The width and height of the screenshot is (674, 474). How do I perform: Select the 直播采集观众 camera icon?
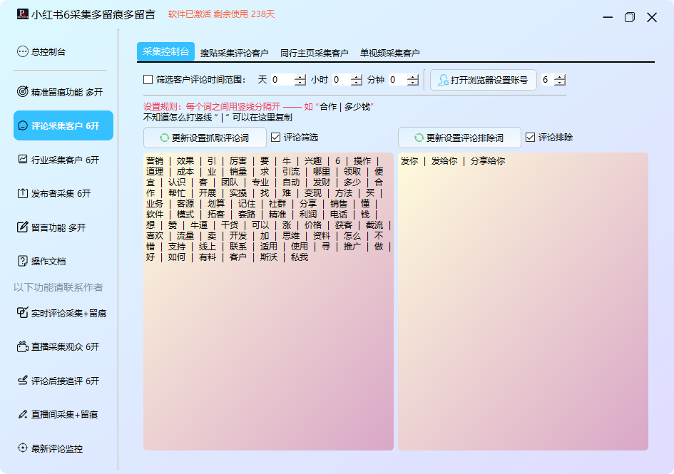tap(23, 346)
